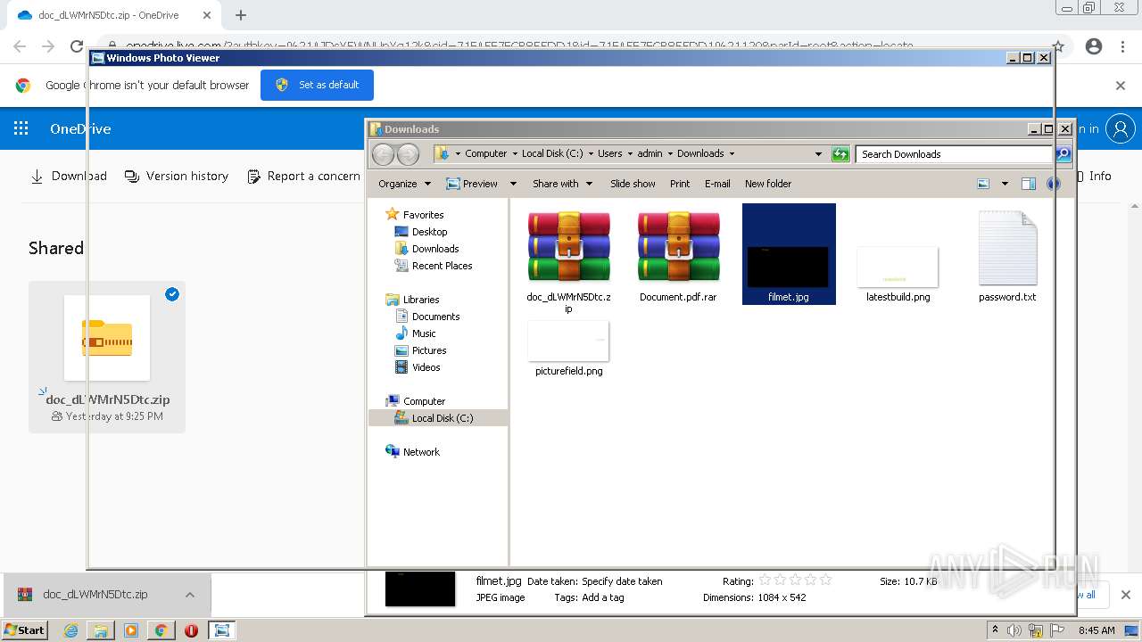Image resolution: width=1142 pixels, height=642 pixels.
Task: Click Specify date taken in details pane
Action: [622, 581]
